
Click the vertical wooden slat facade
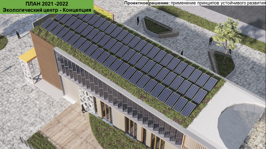(45, 60)
